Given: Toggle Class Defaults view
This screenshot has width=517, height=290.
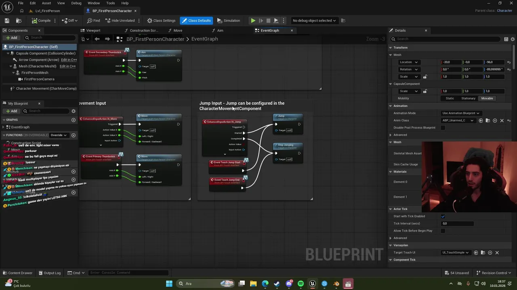Looking at the screenshot, I should [196, 21].
